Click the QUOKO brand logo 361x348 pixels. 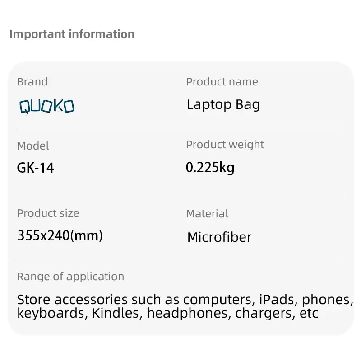tap(46, 106)
